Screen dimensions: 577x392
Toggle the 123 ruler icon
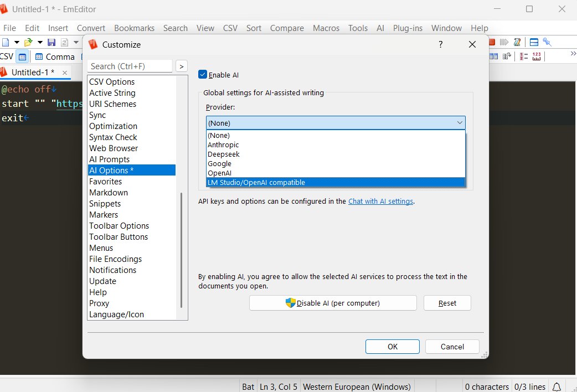(537, 56)
